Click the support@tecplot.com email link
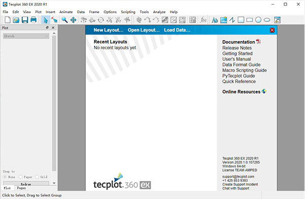Image resolution: width=305 pixels, height=199 pixels. point(238,177)
